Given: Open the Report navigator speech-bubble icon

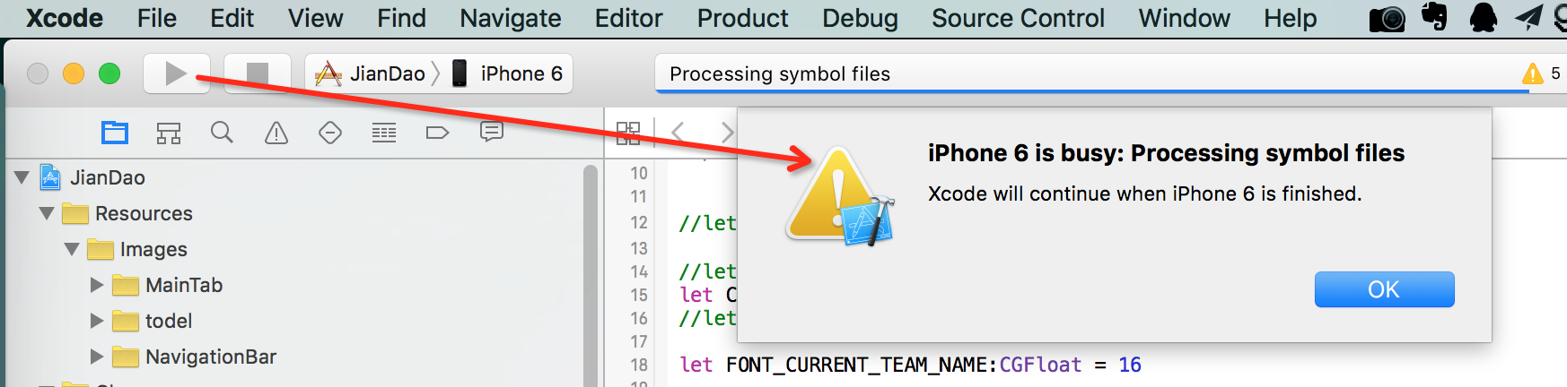Looking at the screenshot, I should [492, 133].
